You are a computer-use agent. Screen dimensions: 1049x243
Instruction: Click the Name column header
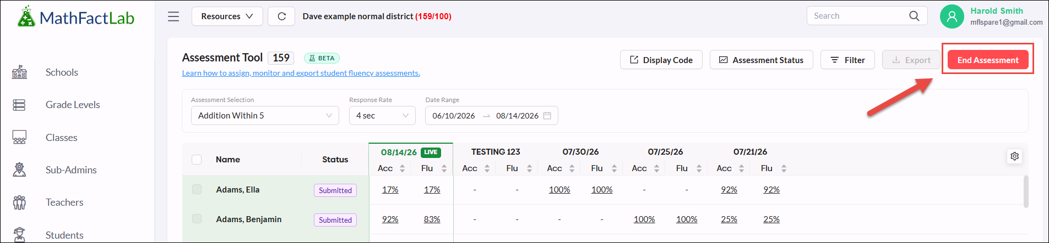pos(228,160)
